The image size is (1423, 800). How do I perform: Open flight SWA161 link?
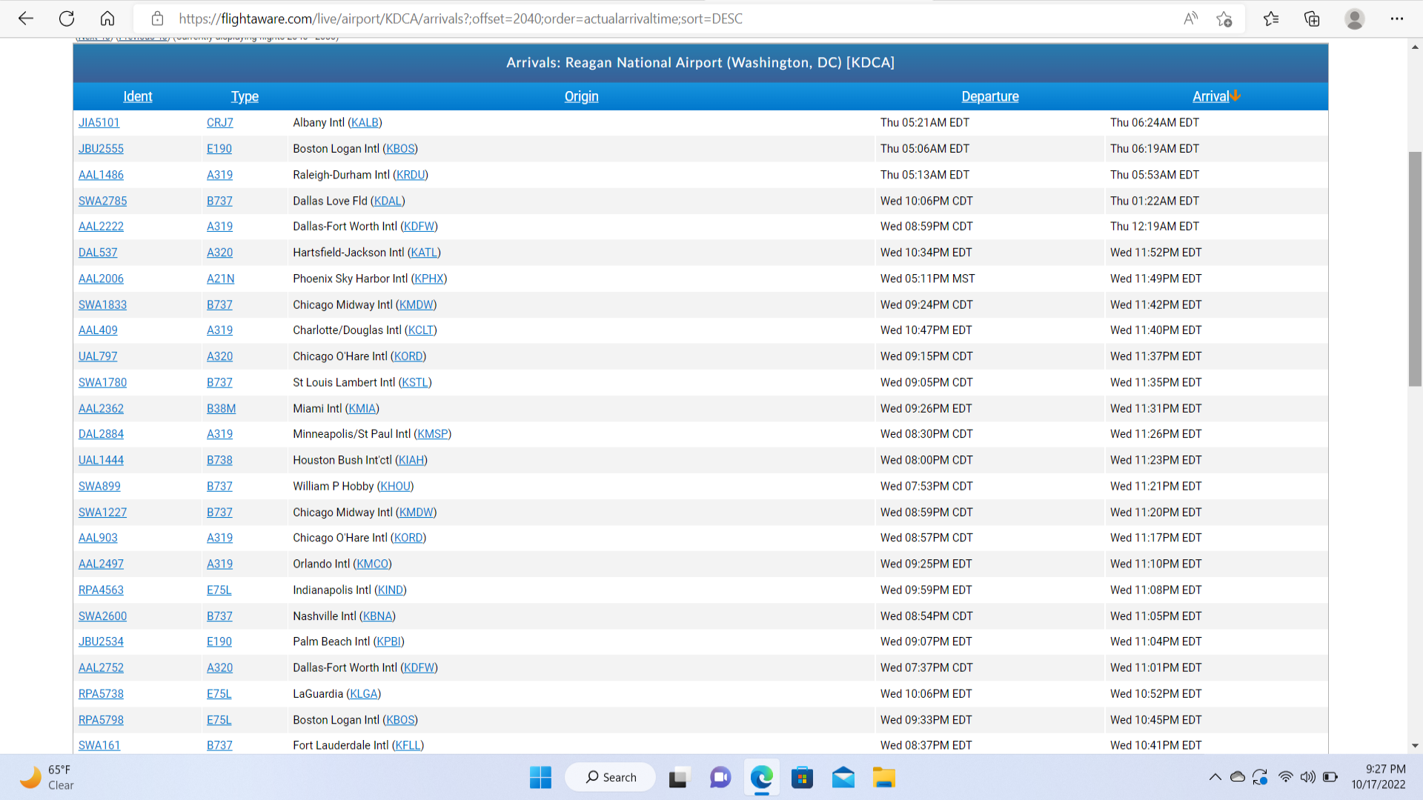[x=99, y=745]
